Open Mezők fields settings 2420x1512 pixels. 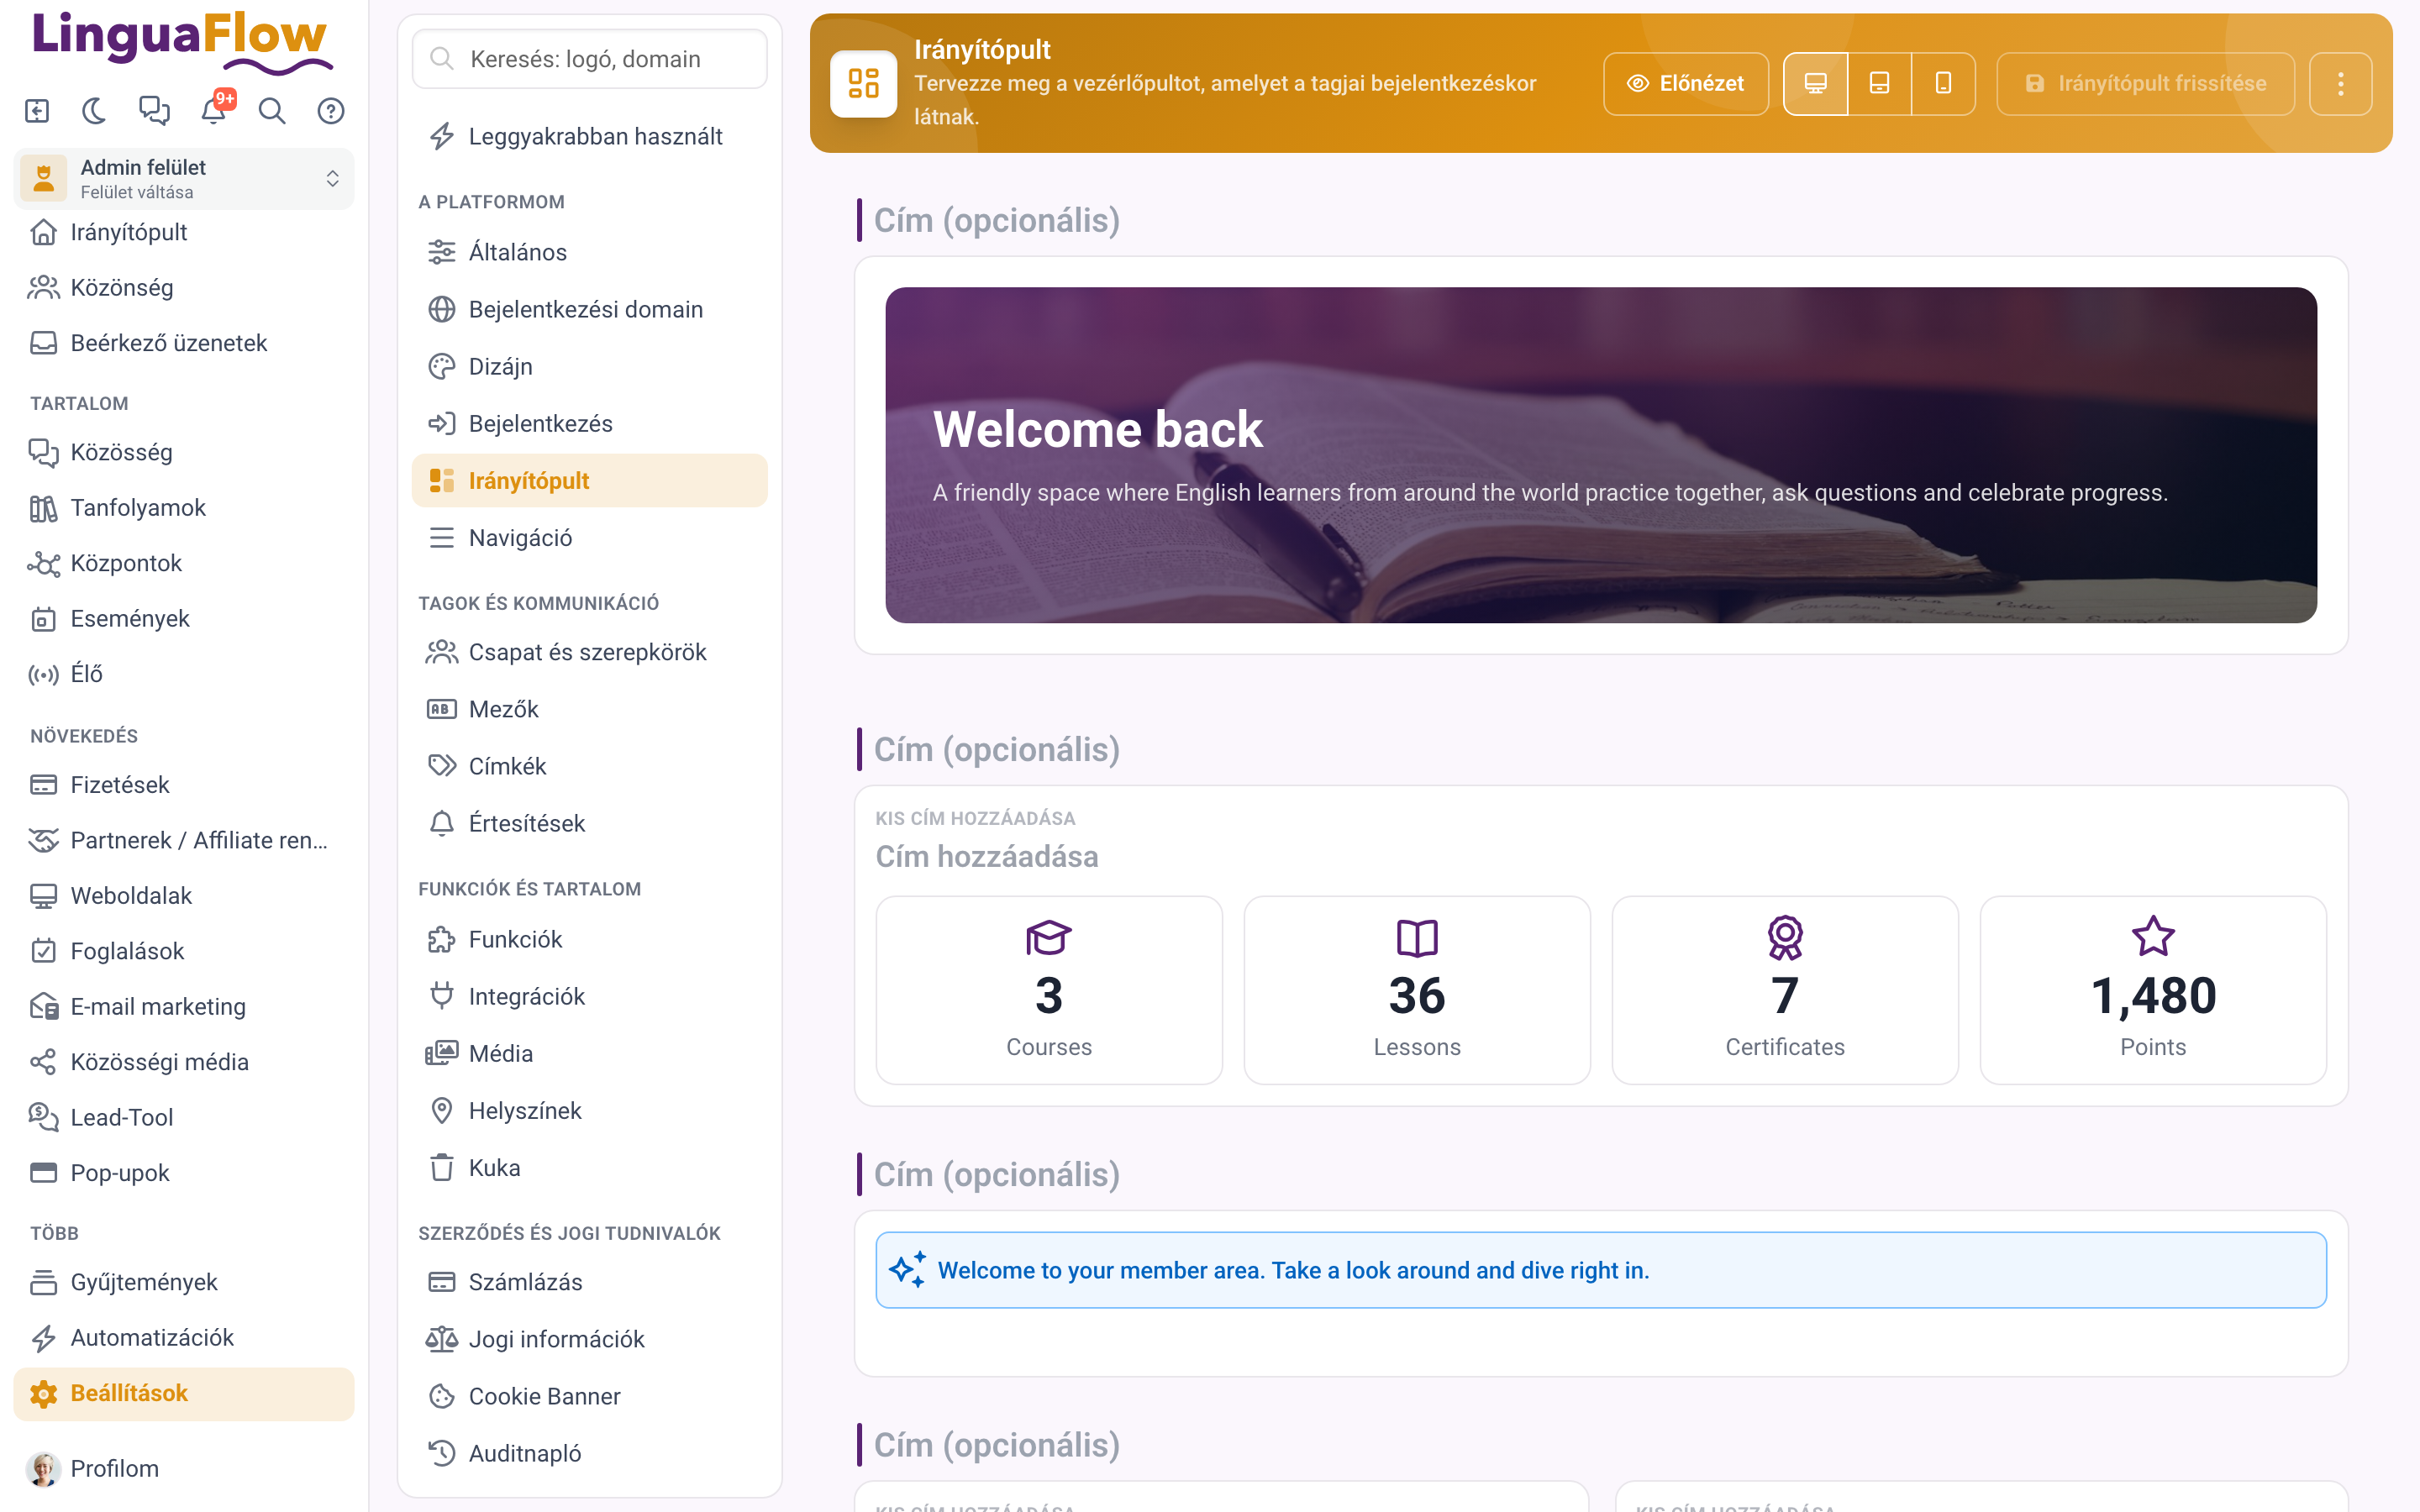tap(590, 709)
